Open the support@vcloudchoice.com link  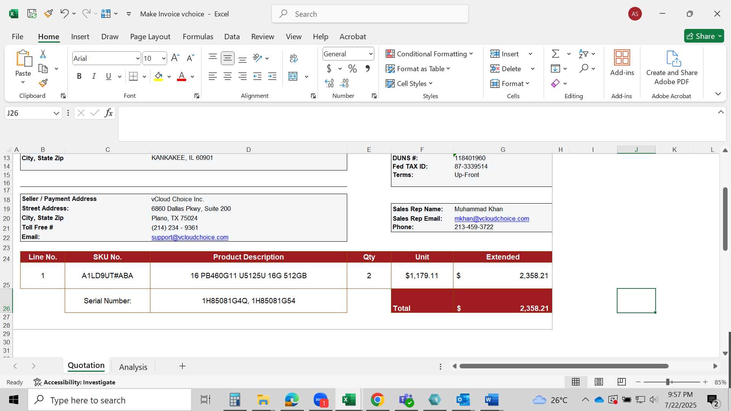tap(190, 237)
